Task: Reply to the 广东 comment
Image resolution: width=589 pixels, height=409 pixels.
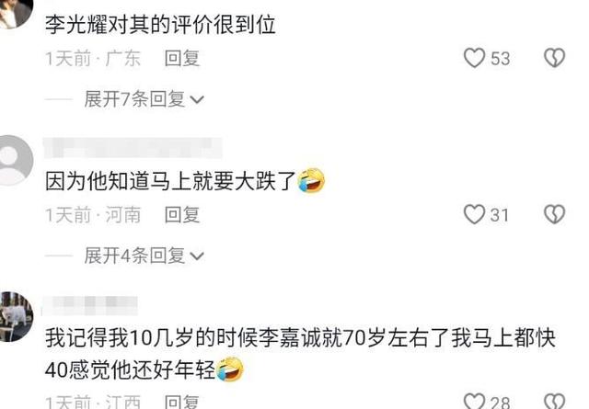Action: tap(182, 58)
